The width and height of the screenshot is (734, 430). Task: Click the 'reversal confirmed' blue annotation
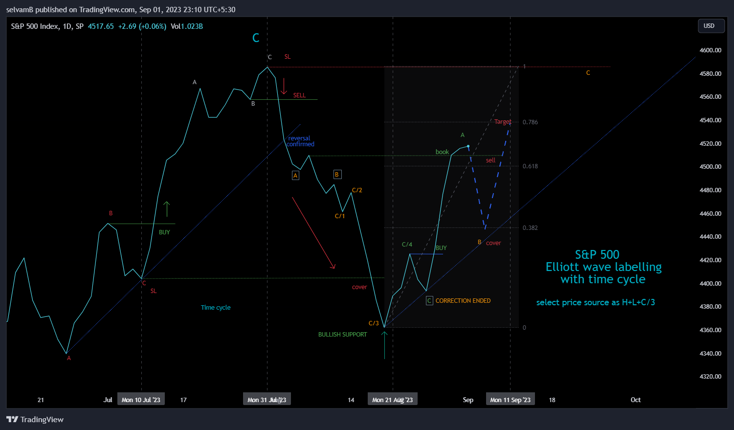click(x=300, y=141)
